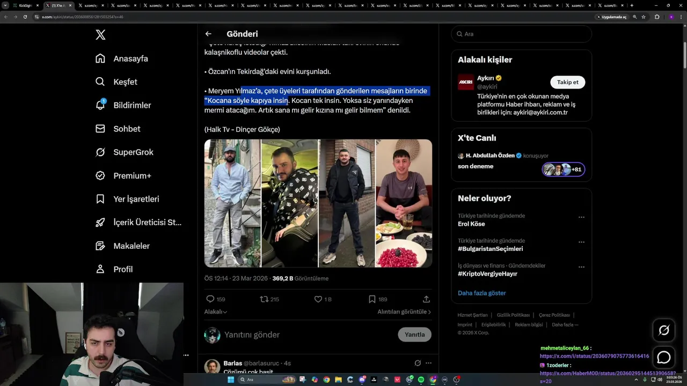Switch to the KickSight browser tab

click(26, 5)
